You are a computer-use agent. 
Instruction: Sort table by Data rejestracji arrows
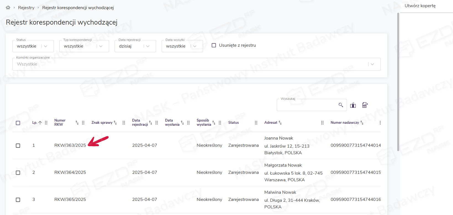point(151,123)
